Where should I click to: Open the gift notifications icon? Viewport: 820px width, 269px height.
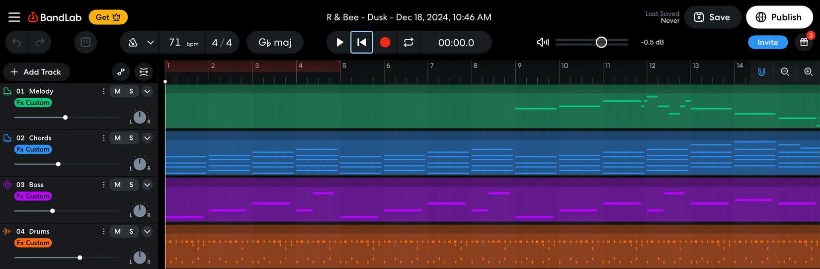(804, 42)
